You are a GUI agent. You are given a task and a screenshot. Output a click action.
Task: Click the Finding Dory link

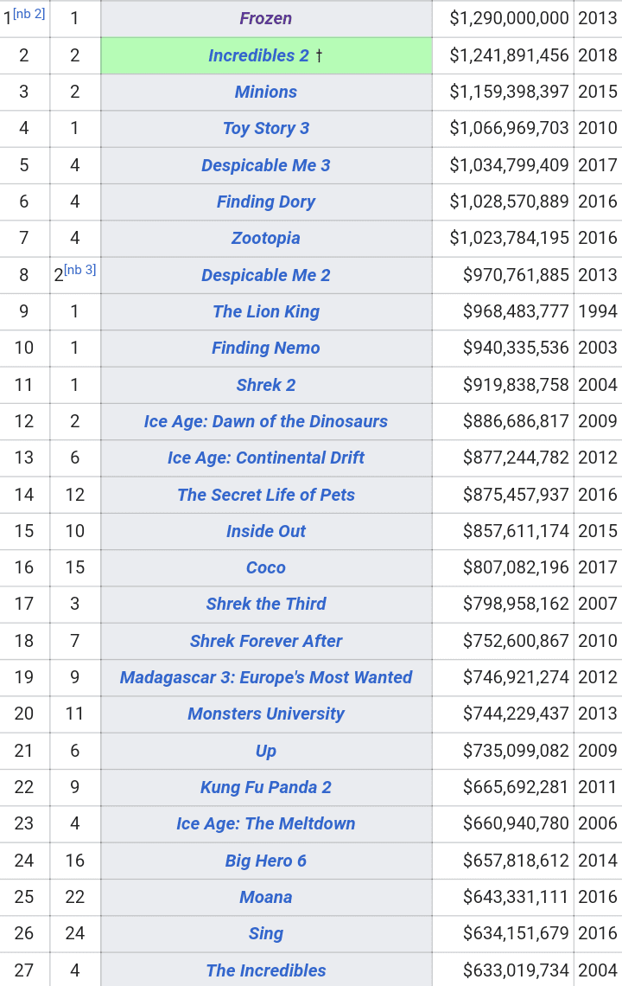click(x=266, y=202)
